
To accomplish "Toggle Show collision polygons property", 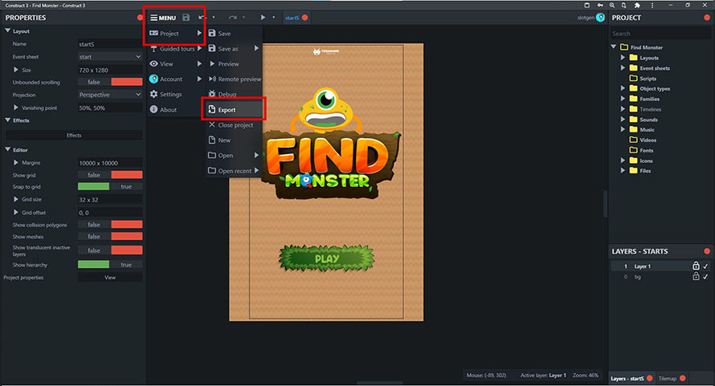I will click(x=110, y=225).
